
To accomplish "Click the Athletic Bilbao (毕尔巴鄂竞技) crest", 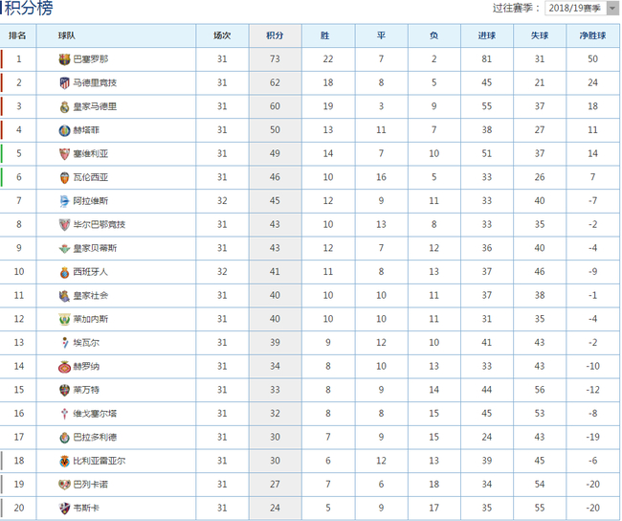I will click(65, 224).
